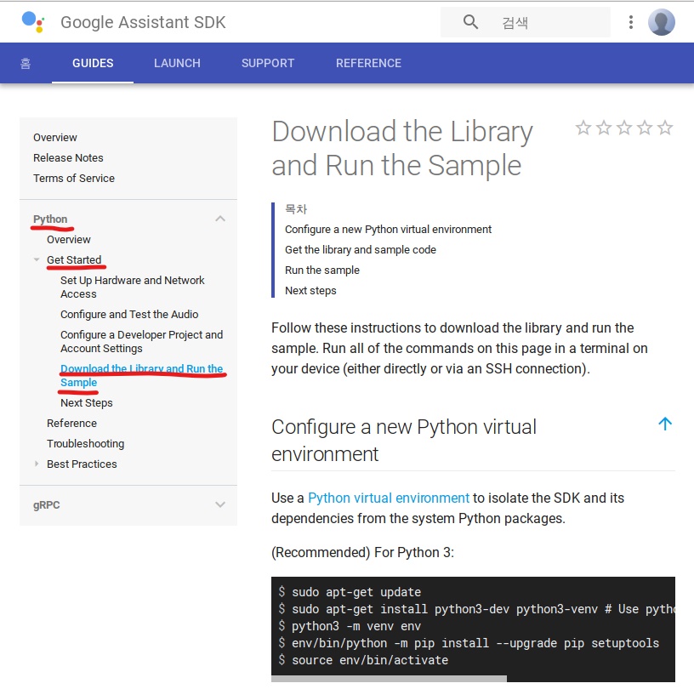Switch to the GUIDES tab
Viewport: 694px width, 689px height.
pyautogui.click(x=93, y=63)
